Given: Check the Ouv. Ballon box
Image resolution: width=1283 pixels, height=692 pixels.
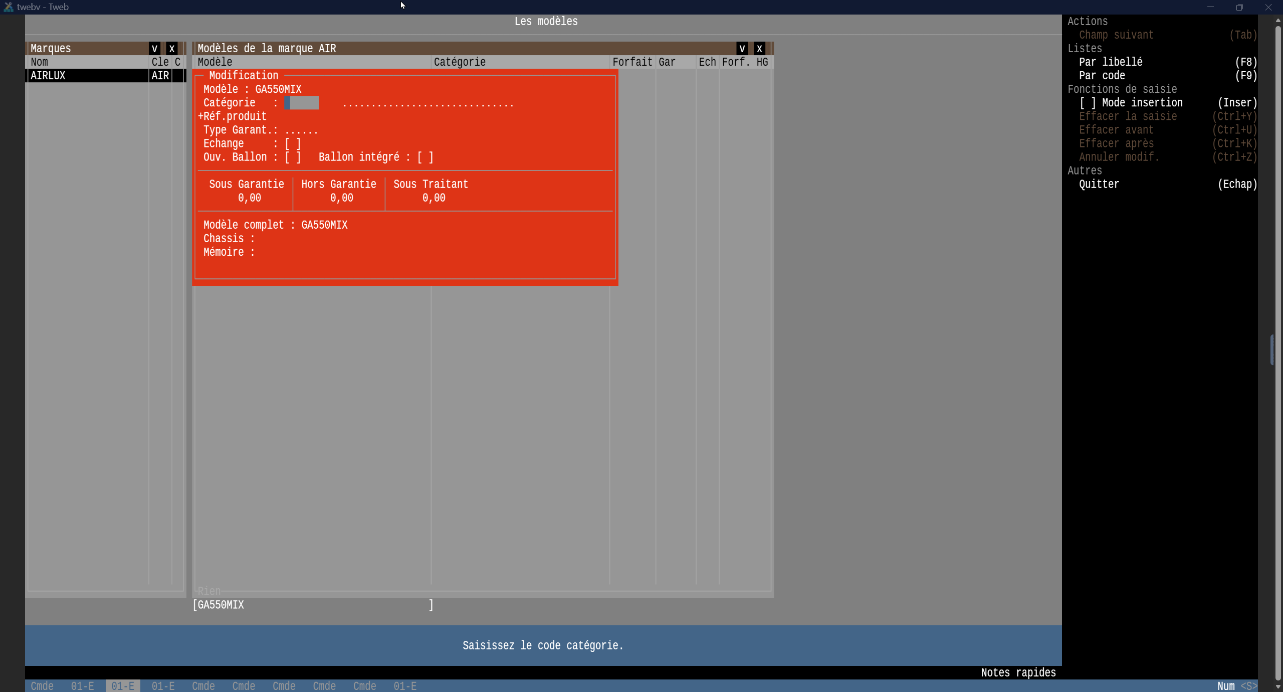Looking at the screenshot, I should pyautogui.click(x=293, y=157).
